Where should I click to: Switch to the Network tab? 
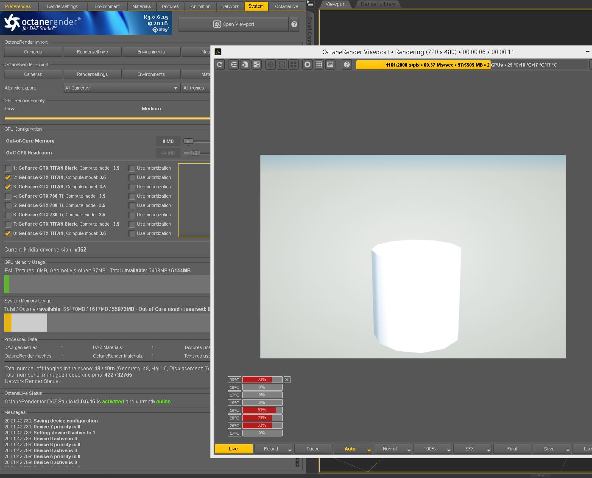point(230,6)
